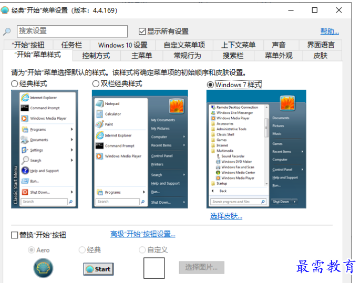Click the Classic style menu preview image
The image size is (360, 283).
point(45,149)
